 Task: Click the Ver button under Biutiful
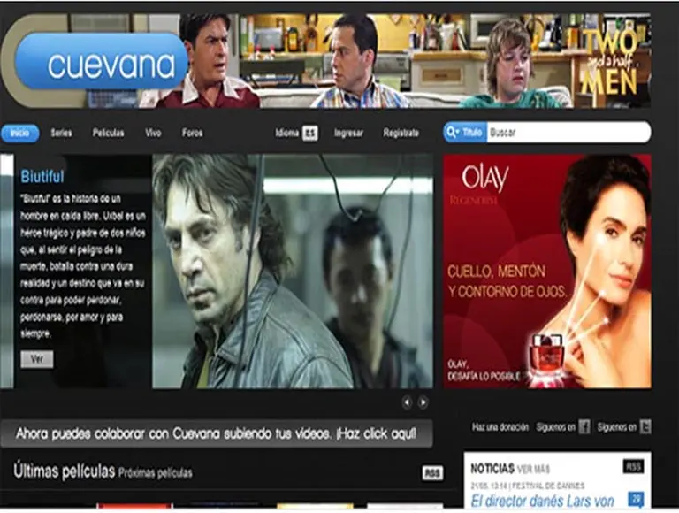pyautogui.click(x=37, y=359)
